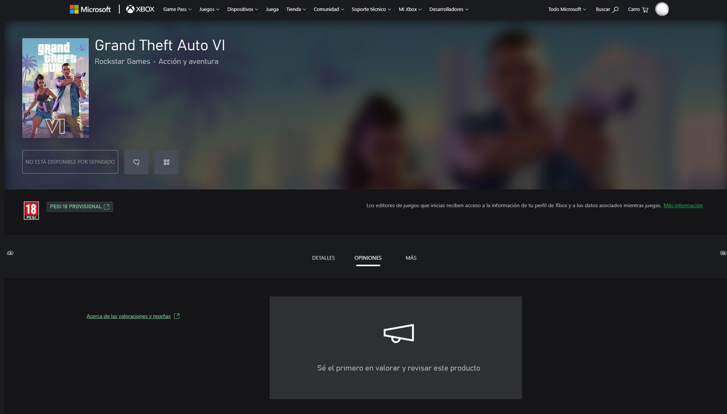Click the Acción y aventura genre text

[188, 61]
